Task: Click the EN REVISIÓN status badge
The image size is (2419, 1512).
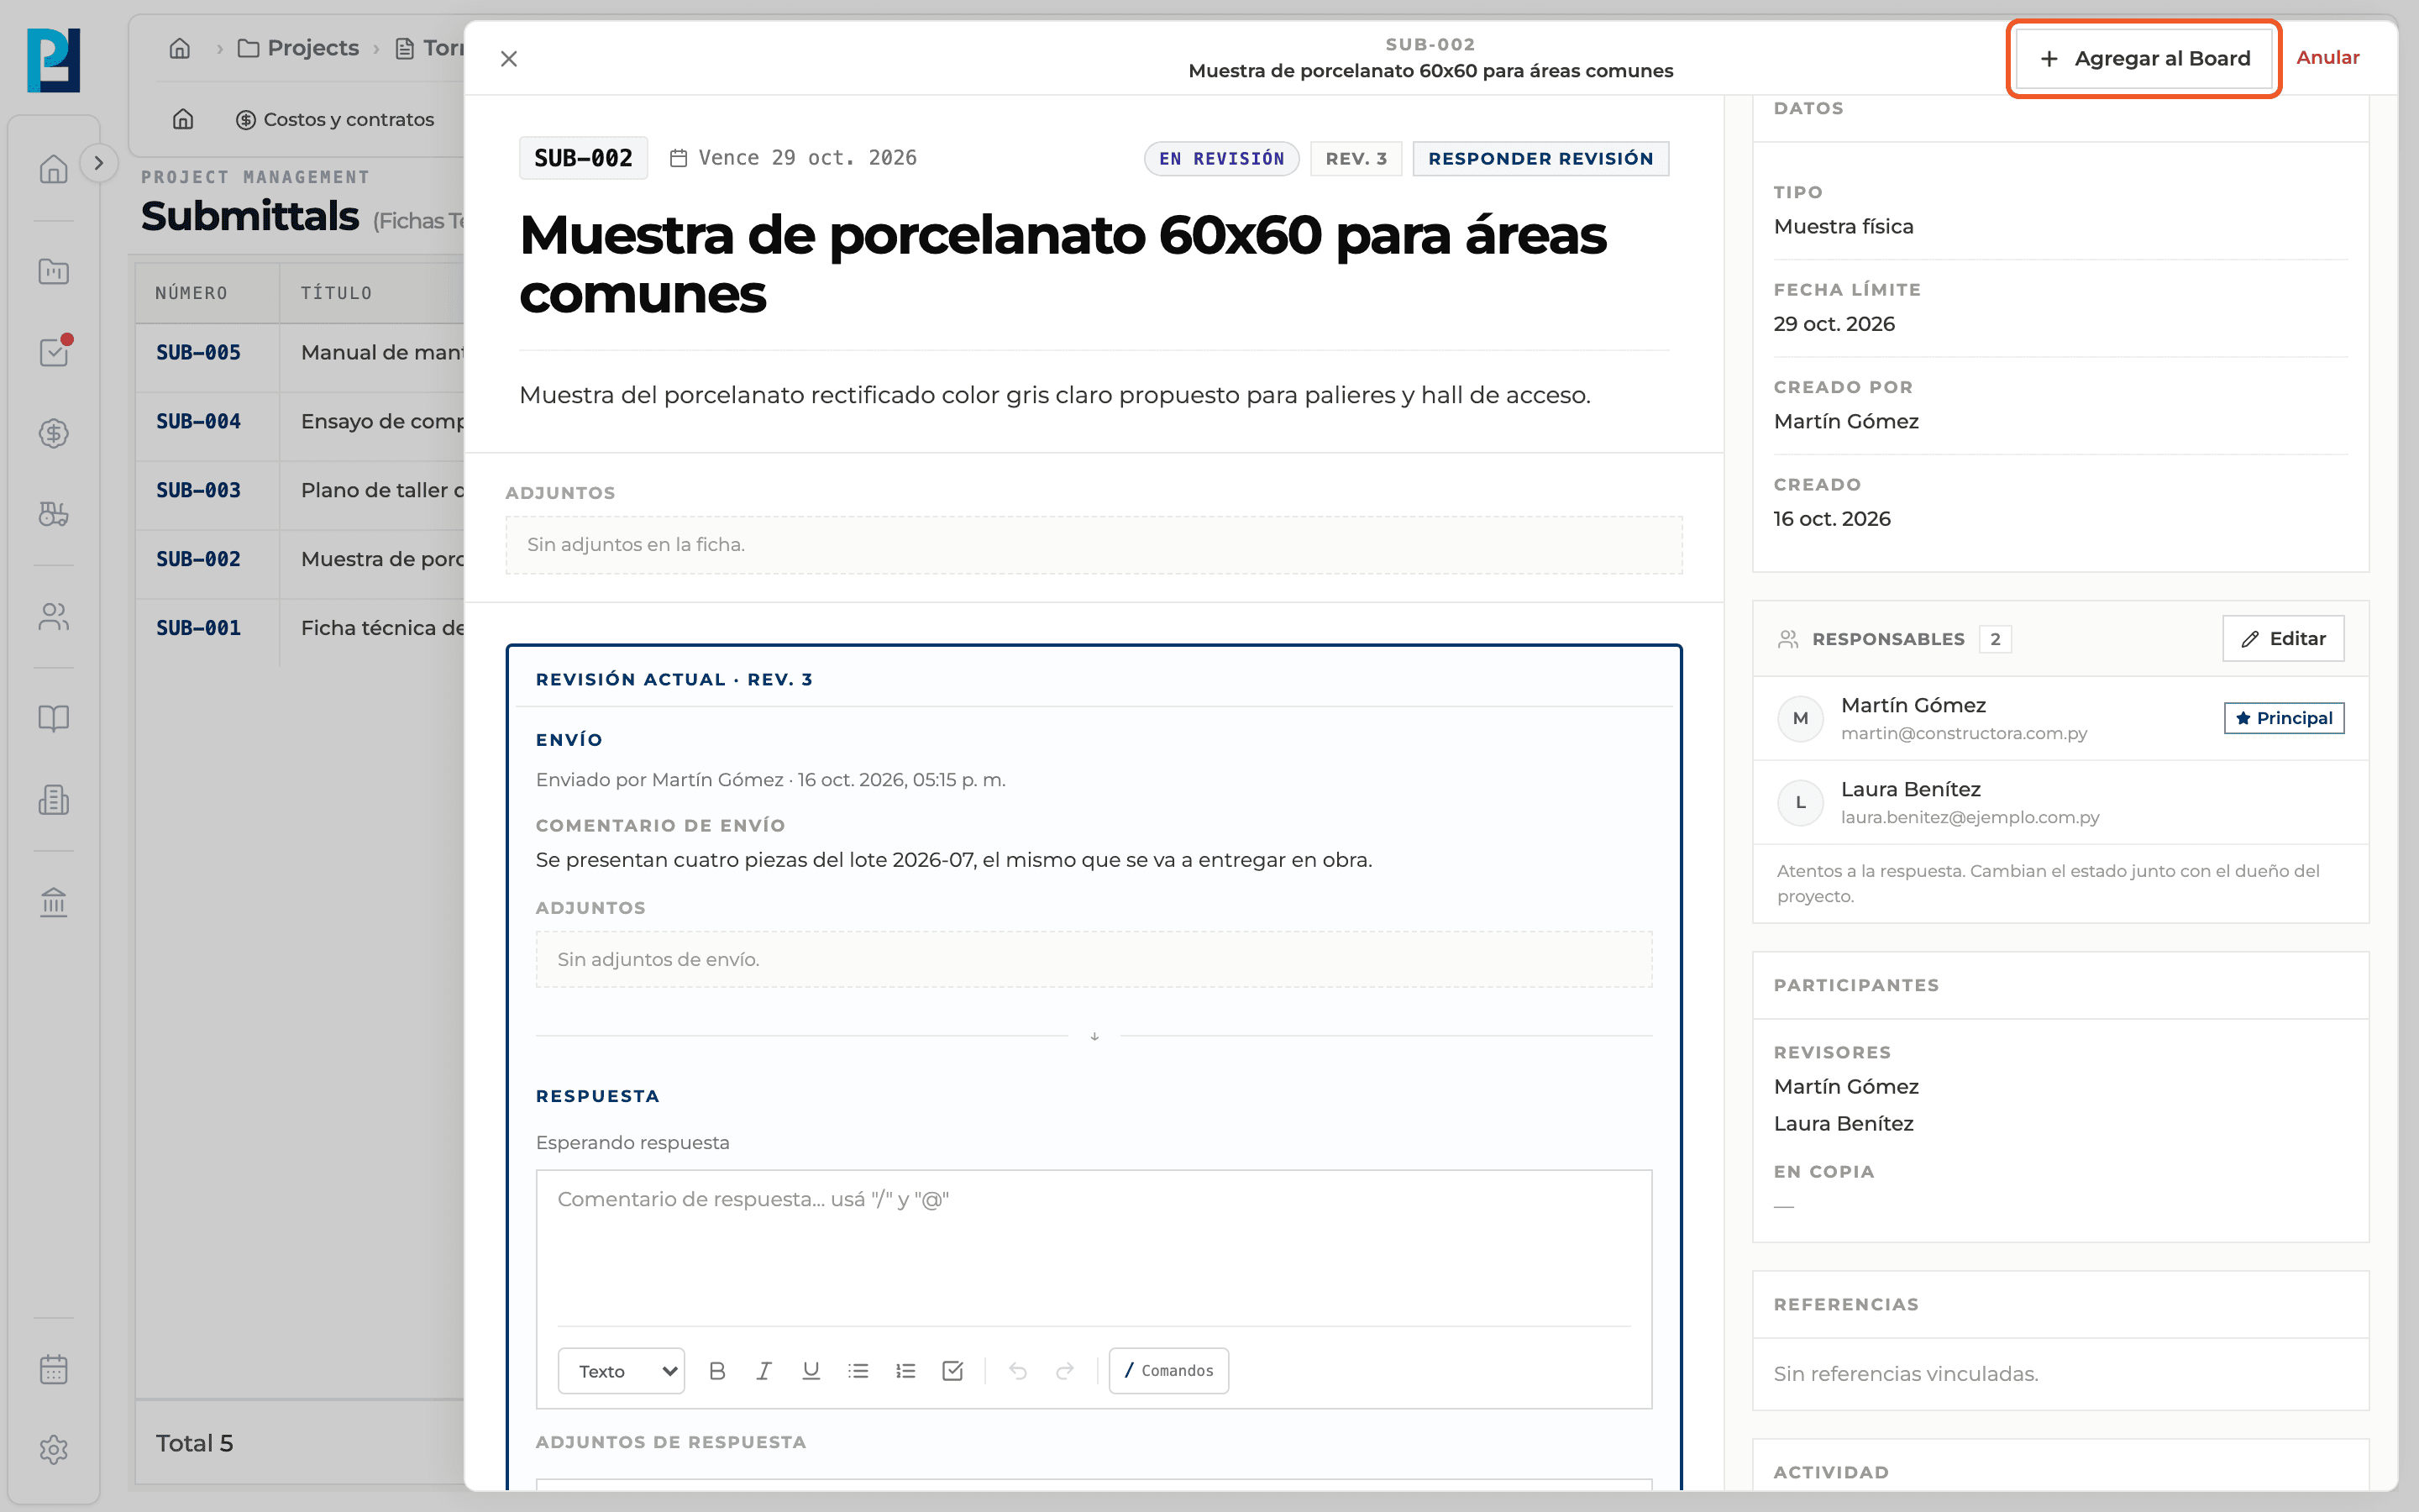Action: 1221,158
